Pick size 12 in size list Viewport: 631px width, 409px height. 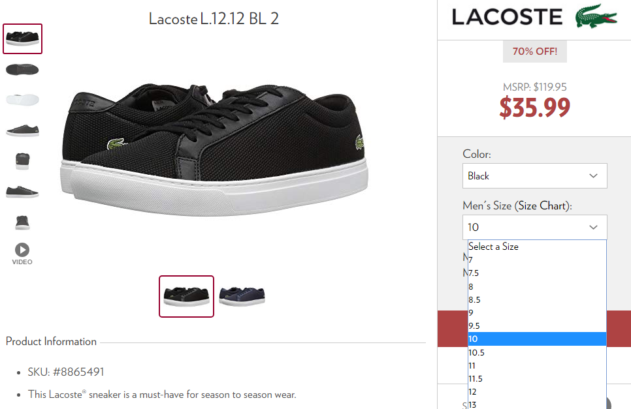[537, 392]
